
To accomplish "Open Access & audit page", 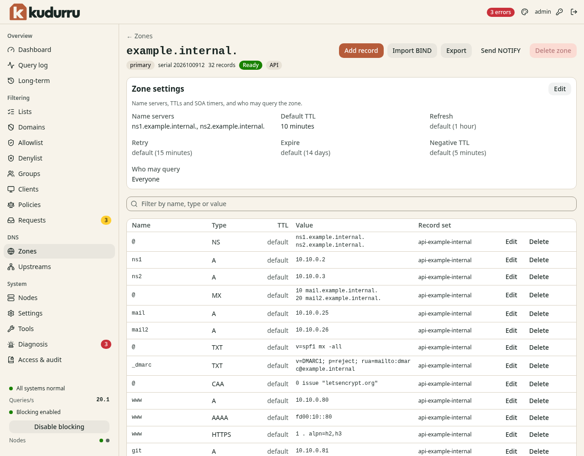I will tap(59, 360).
